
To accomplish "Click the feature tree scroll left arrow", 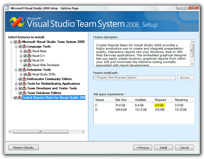I will coord(10,132).
